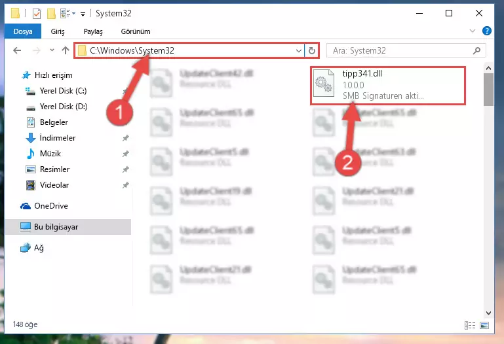504x344 pixels.
Task: Switch to large icons view in status bar
Action: click(x=484, y=326)
